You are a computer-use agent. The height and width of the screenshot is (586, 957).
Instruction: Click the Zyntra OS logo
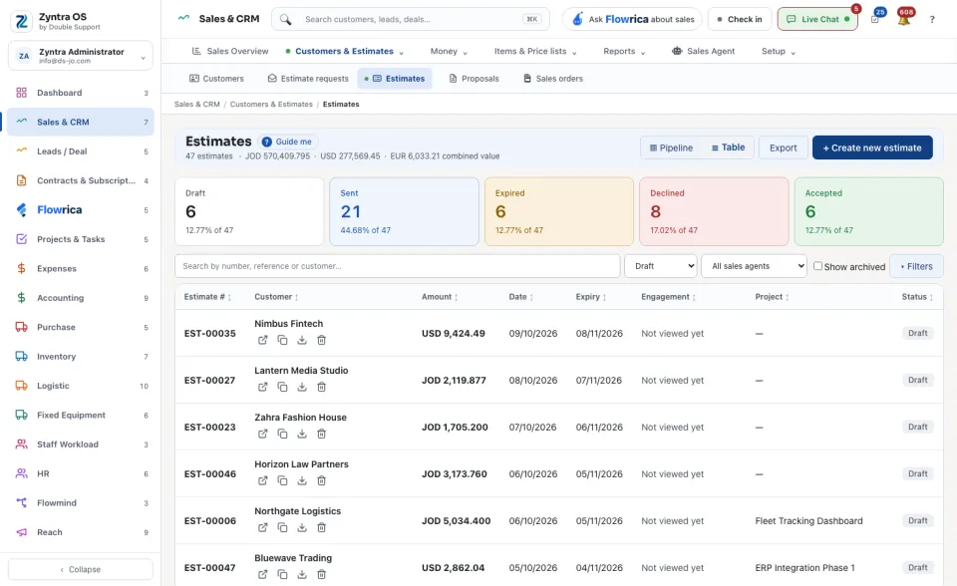pyautogui.click(x=21, y=21)
